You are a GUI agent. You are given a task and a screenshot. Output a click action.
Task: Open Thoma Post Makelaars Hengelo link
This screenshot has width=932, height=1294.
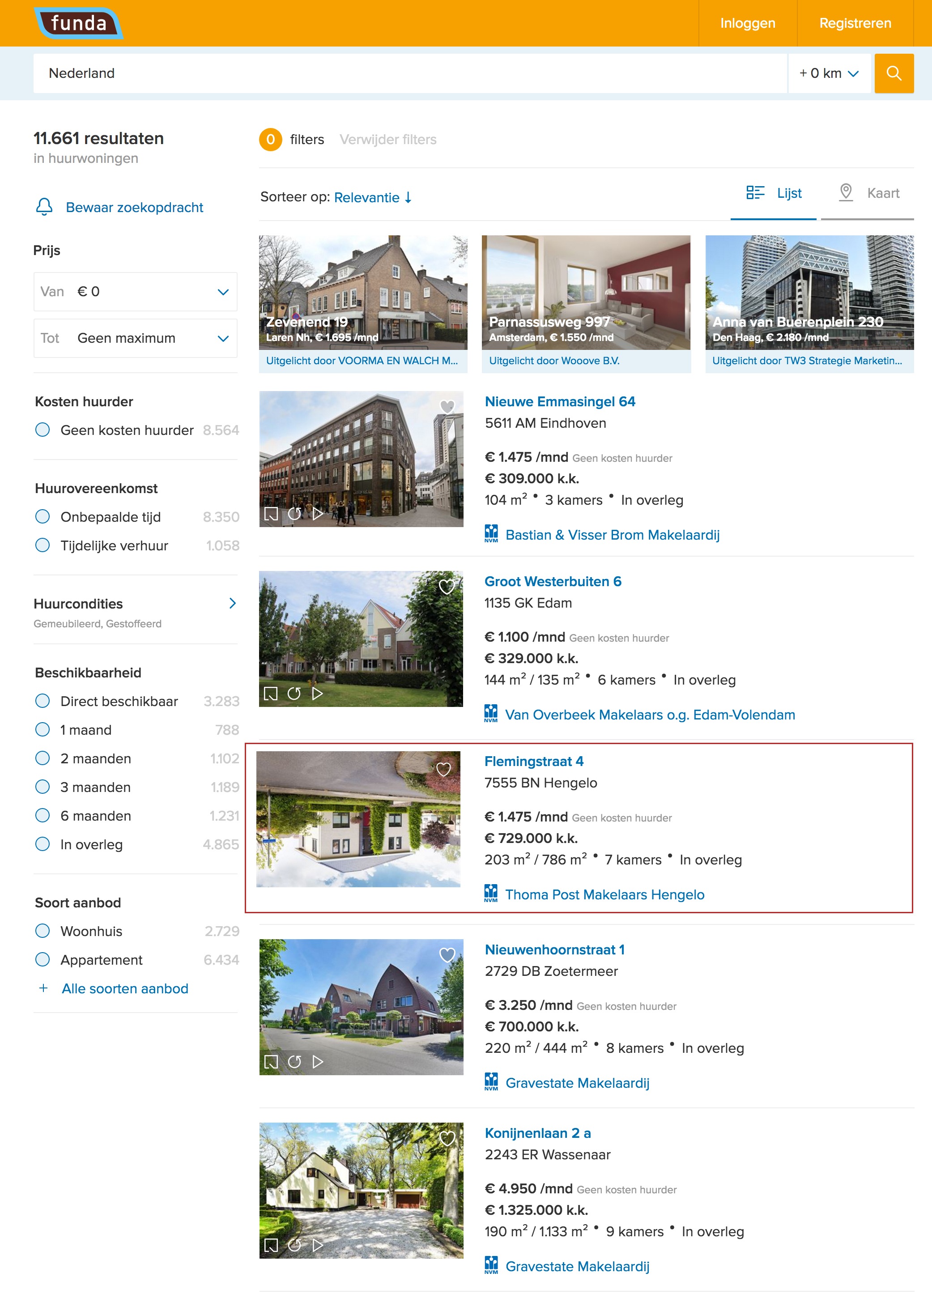click(x=604, y=894)
